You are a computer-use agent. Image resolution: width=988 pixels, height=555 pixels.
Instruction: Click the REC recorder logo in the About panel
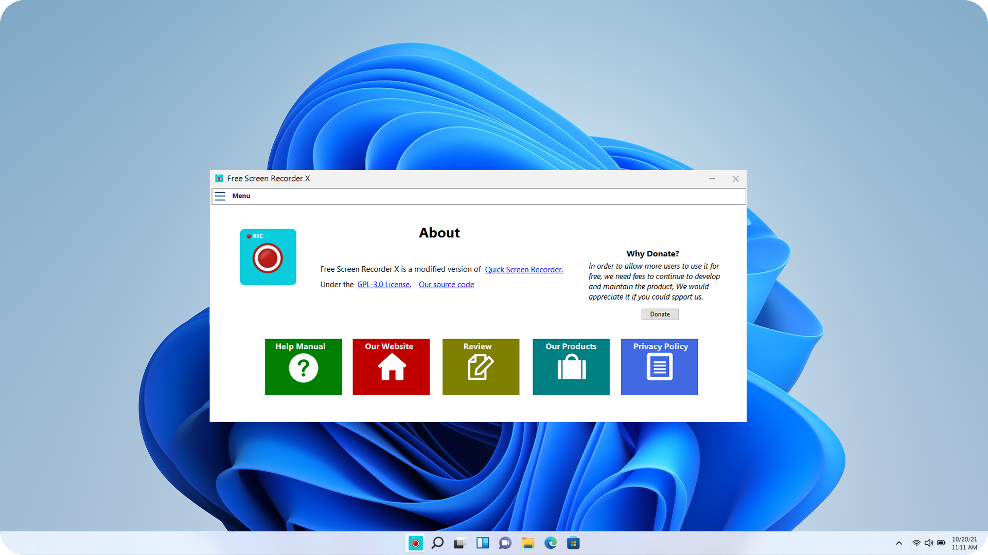(268, 257)
